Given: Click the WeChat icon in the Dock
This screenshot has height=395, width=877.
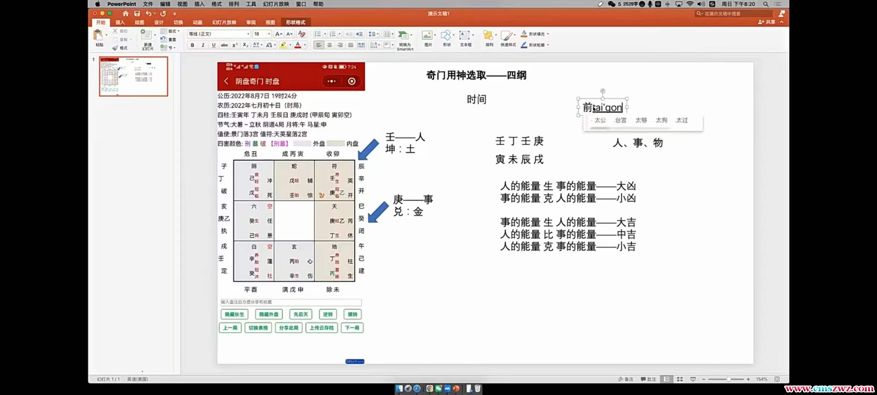Looking at the screenshot, I should pos(438,388).
